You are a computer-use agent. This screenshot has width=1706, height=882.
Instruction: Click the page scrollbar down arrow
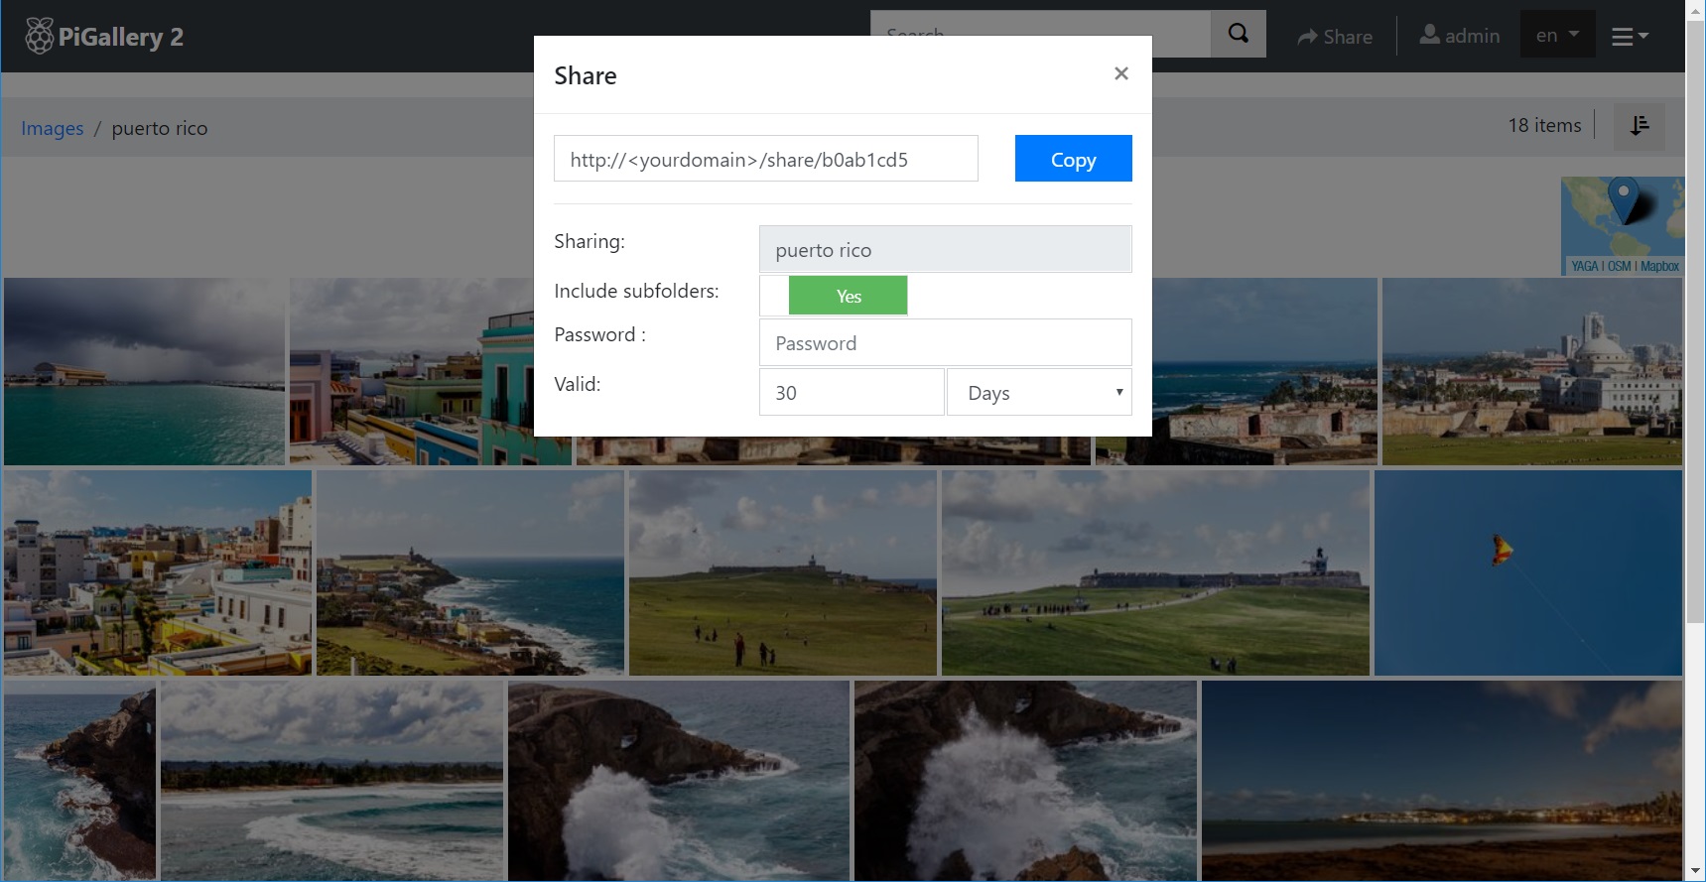1695,871
